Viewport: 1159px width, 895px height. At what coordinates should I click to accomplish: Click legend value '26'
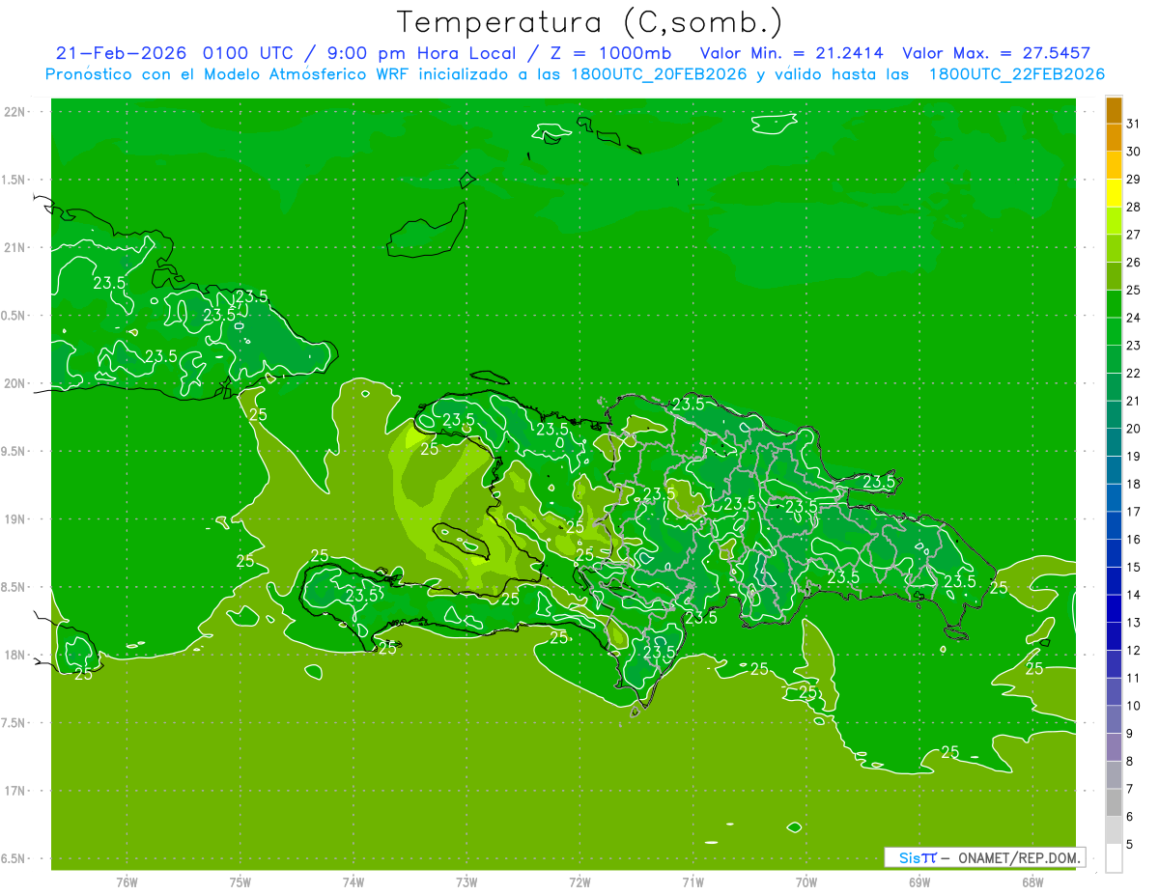(x=1134, y=262)
